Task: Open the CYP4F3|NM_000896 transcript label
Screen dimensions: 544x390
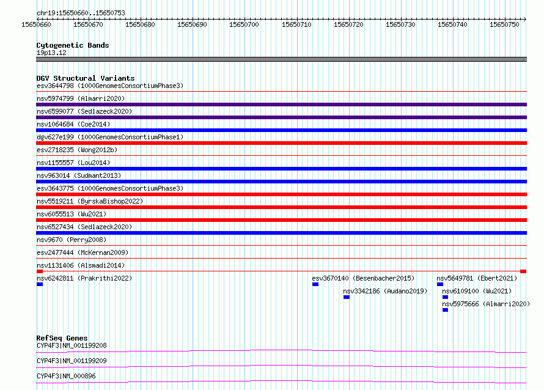Action: [x=66, y=376]
